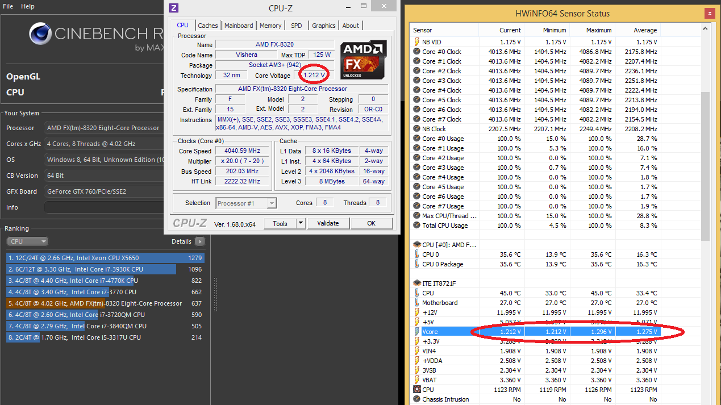Click the Core Voltage 1.212 V value
This screenshot has width=721, height=405.
click(x=314, y=75)
